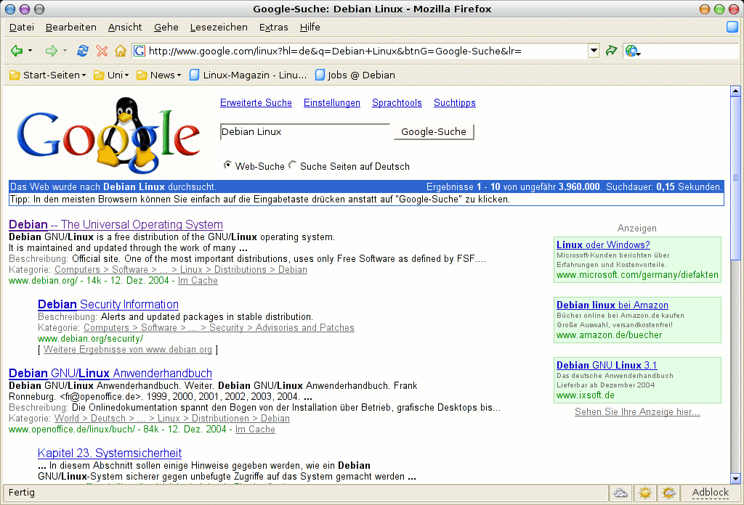Click Sehen Sie Ihre Anzeige hier link
This screenshot has height=505, width=744.
(637, 411)
